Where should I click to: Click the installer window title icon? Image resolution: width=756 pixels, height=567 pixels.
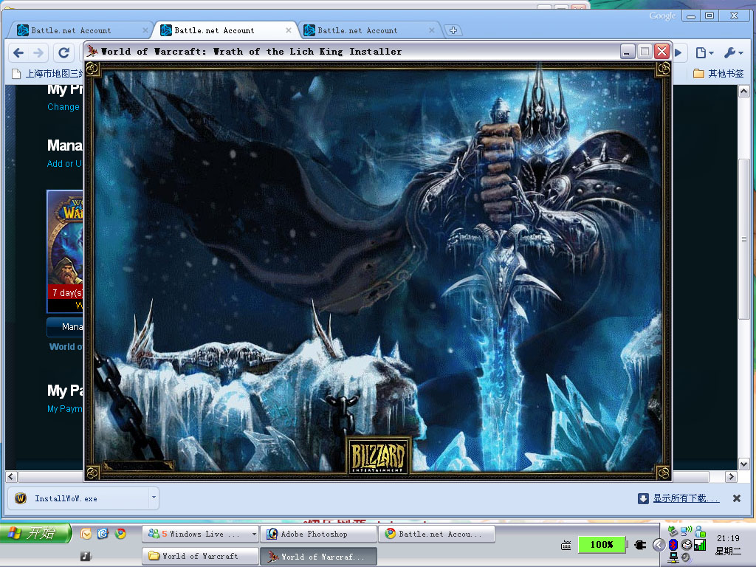pyautogui.click(x=92, y=52)
